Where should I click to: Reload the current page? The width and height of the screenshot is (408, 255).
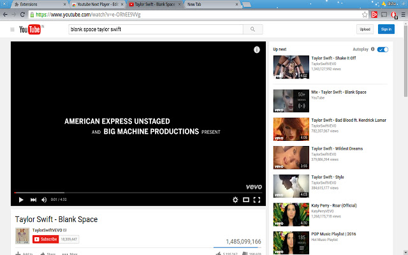click(22, 15)
